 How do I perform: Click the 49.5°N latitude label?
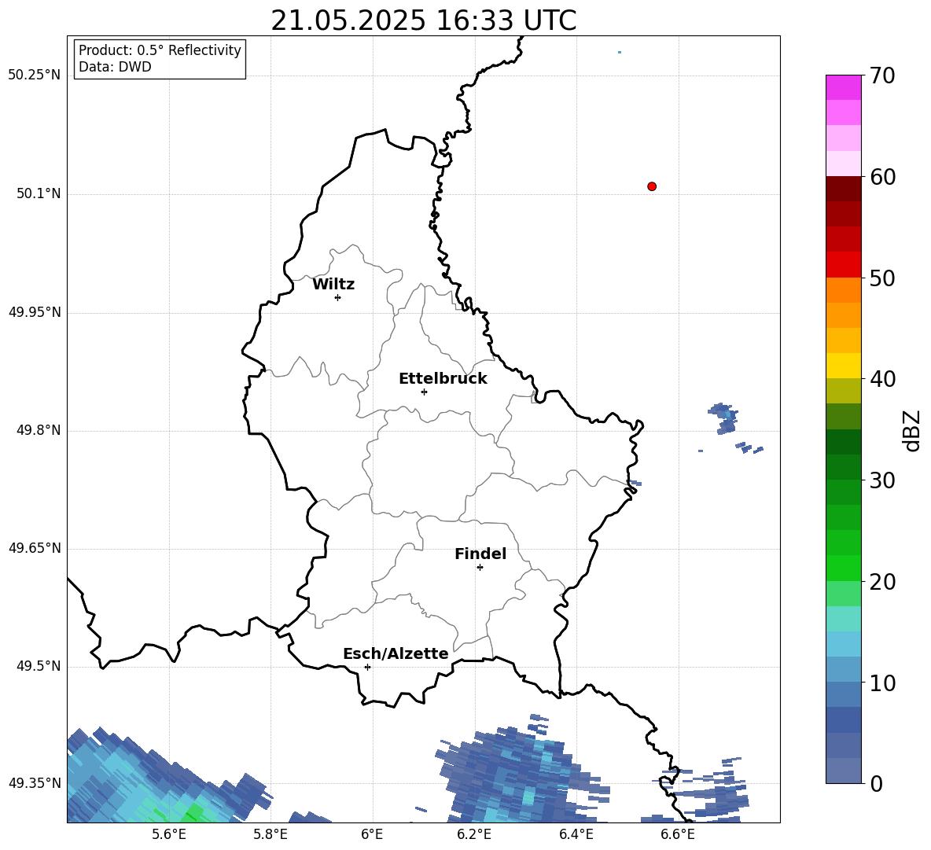pos(39,666)
